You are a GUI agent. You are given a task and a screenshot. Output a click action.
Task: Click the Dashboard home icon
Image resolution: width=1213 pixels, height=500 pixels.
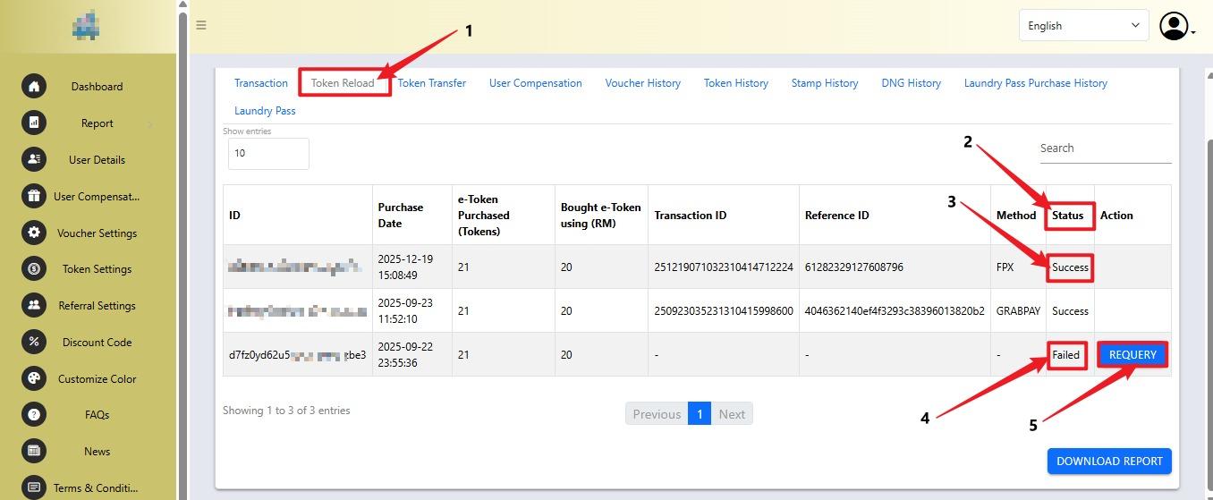tap(34, 86)
